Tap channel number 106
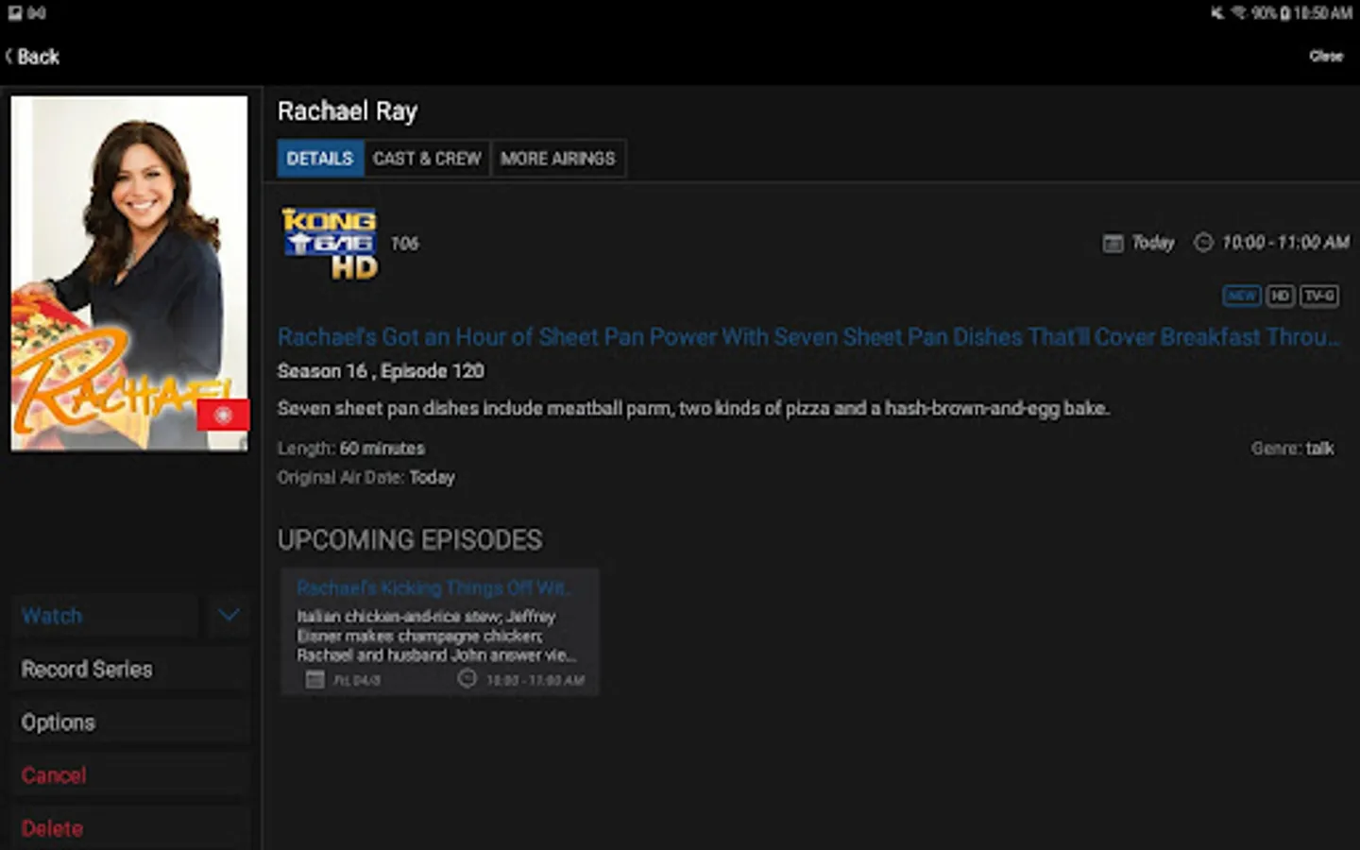The image size is (1360, 850). [405, 244]
